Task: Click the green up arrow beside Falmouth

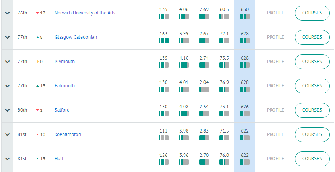Action: tap(37, 86)
